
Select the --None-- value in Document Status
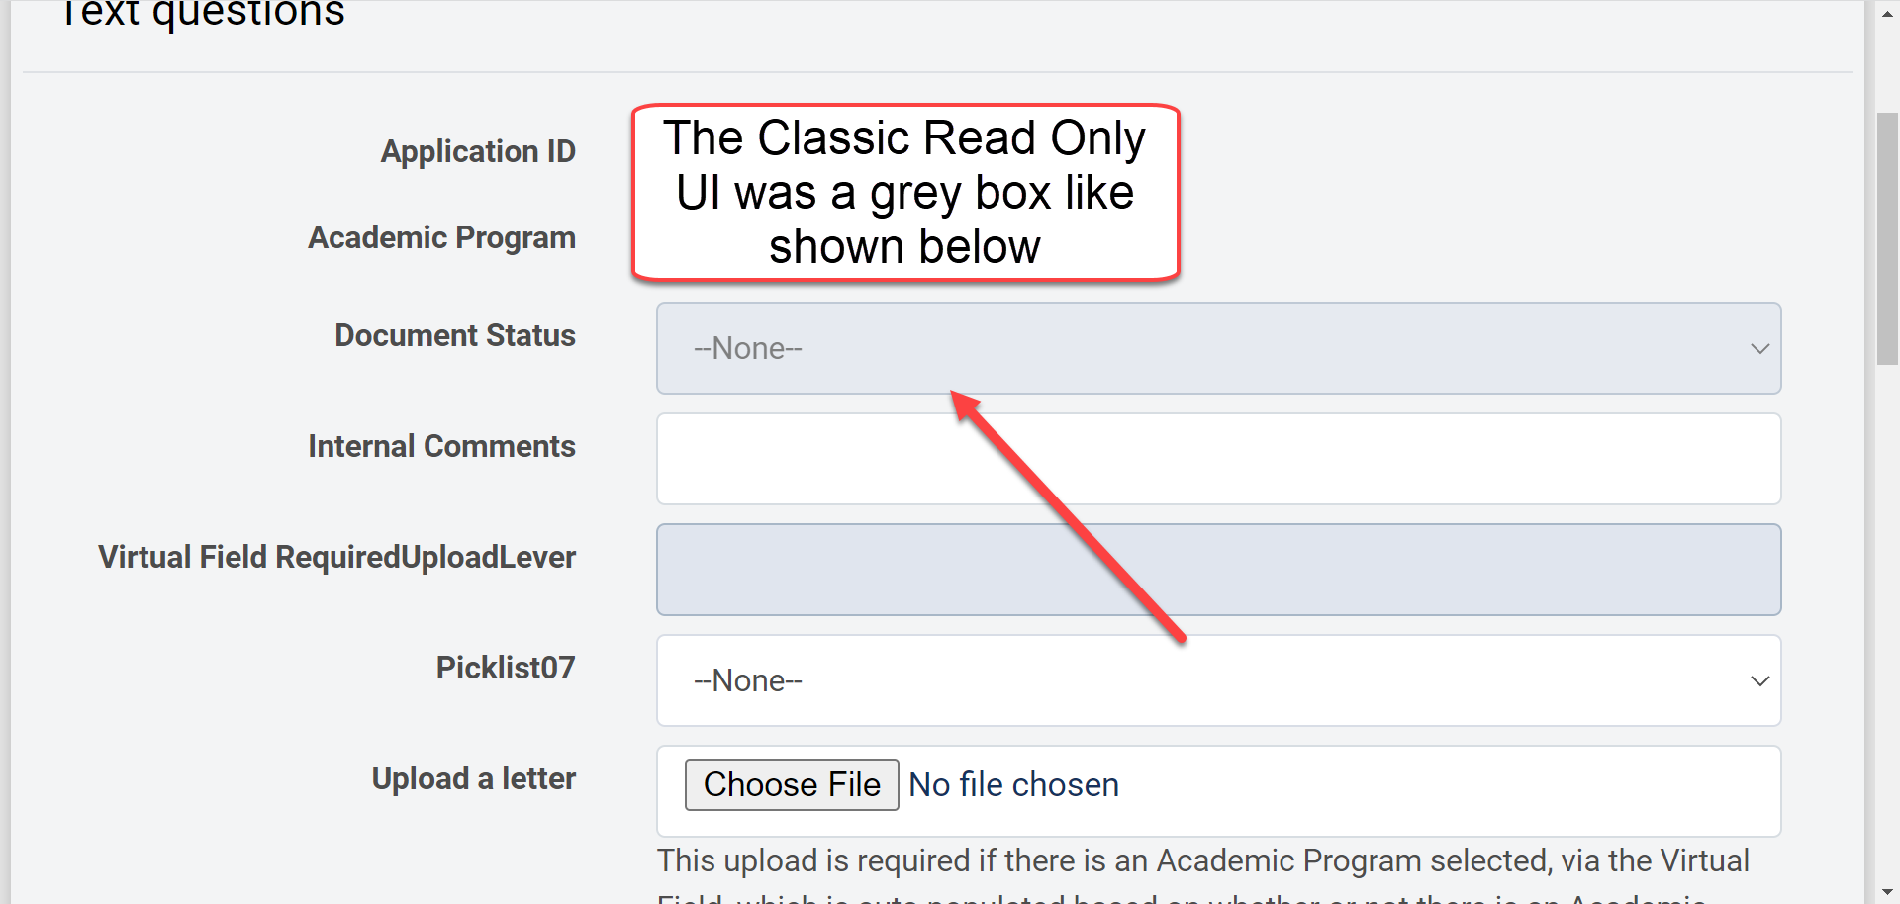click(748, 349)
